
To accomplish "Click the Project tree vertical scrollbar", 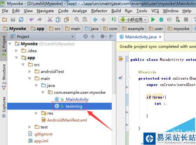I will pos(114,67).
